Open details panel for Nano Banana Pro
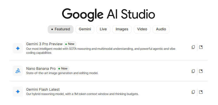Screen dimensions: 218x105 tap(201, 71)
